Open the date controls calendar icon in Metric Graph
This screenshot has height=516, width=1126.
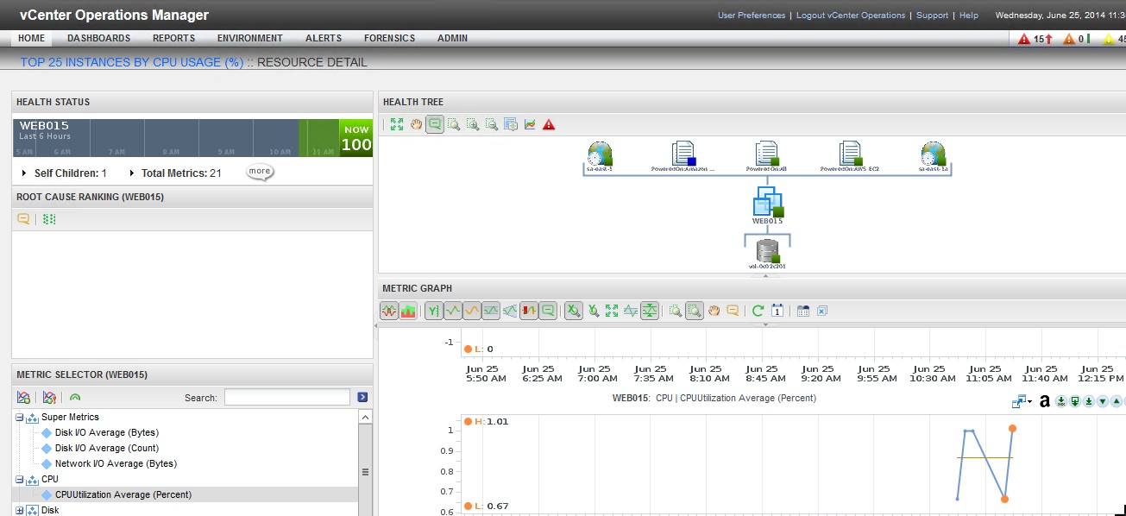point(777,311)
